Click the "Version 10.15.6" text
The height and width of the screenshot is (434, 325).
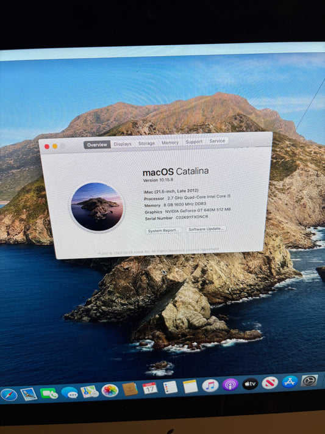click(x=158, y=180)
